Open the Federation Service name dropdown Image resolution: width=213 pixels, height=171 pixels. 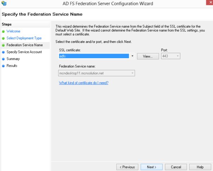(x=132, y=73)
